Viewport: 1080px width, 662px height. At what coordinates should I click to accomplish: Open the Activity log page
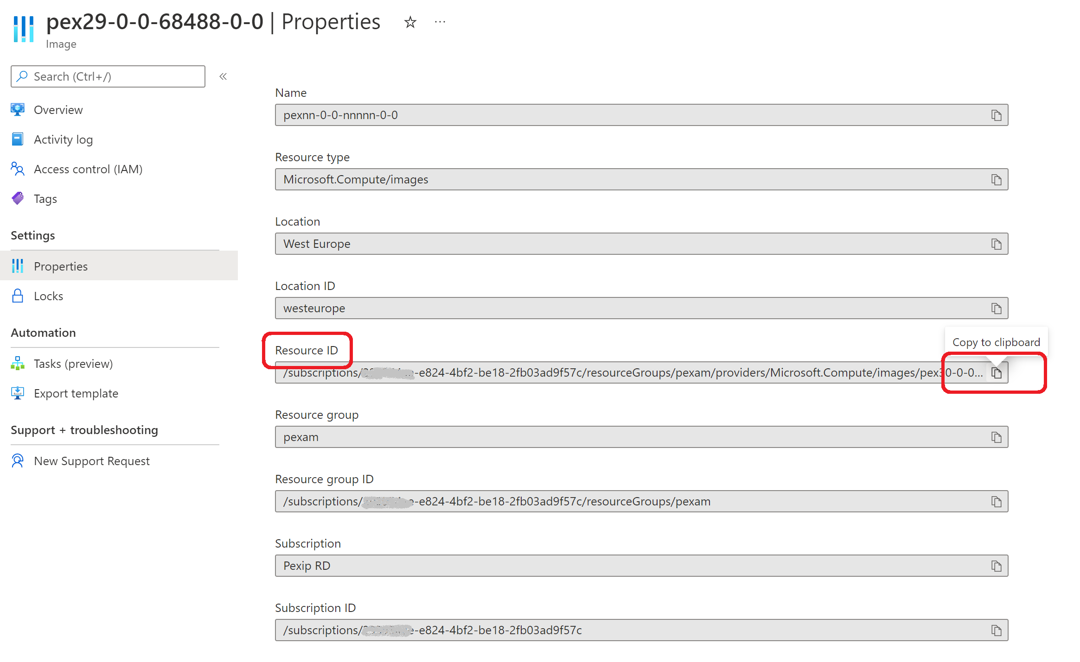click(63, 139)
